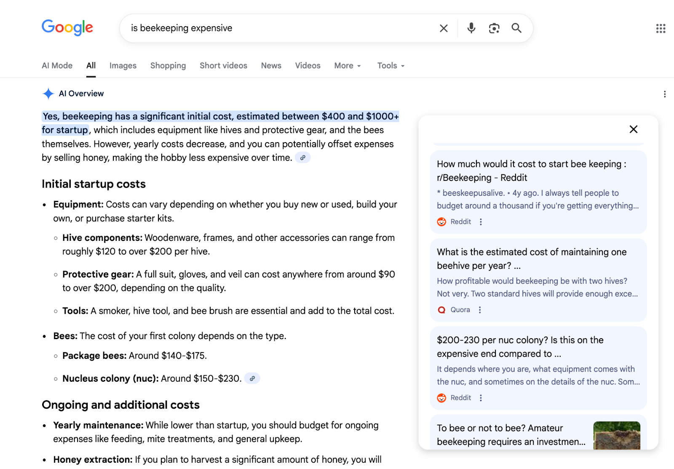Click the source link icon after summary paragraph
Viewport: 674px width, 469px height.
pyautogui.click(x=302, y=158)
